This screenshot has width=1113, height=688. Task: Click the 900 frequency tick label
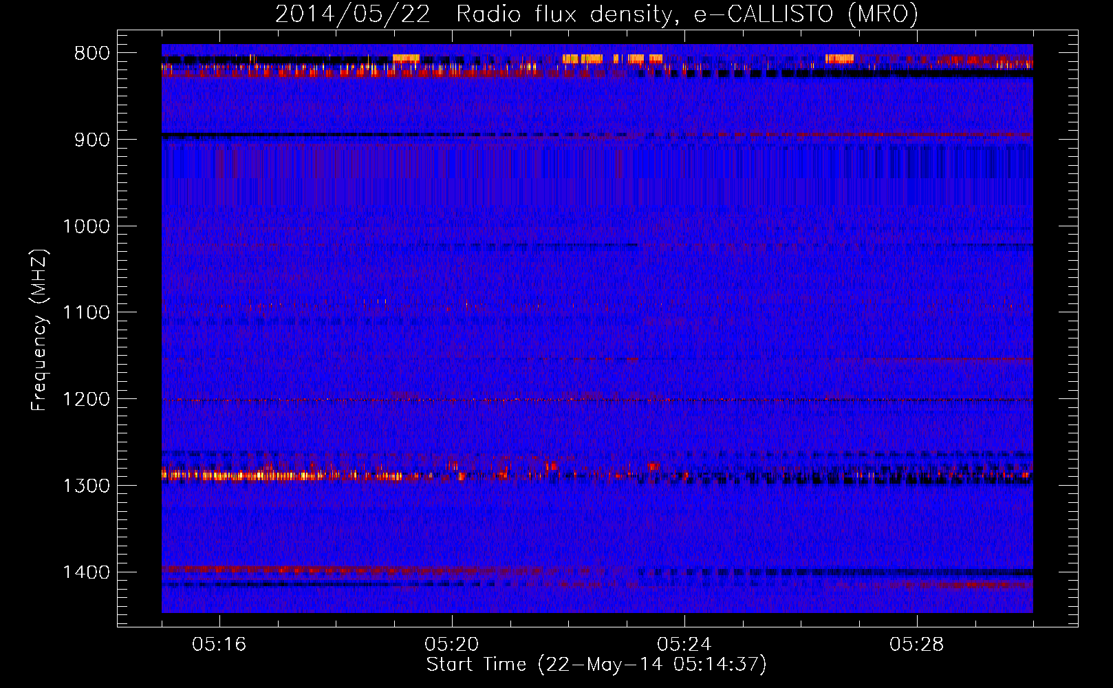coord(91,140)
